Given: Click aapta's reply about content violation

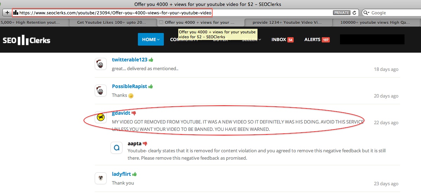Looking at the screenshot, I should [256, 154].
